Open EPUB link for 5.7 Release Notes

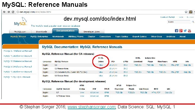point(107,96)
